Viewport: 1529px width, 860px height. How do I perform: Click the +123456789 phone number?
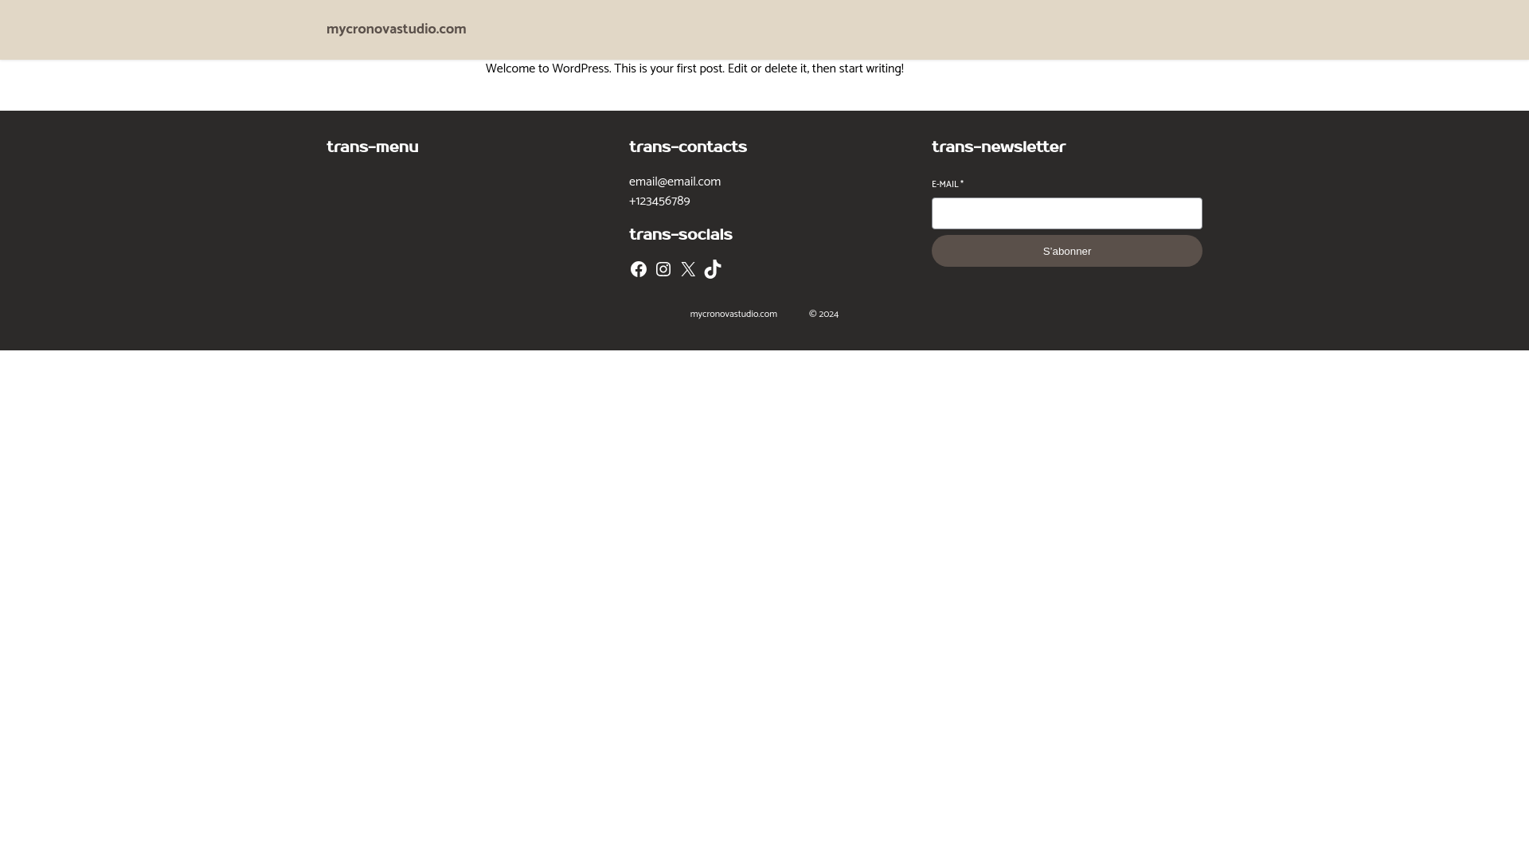point(659,201)
